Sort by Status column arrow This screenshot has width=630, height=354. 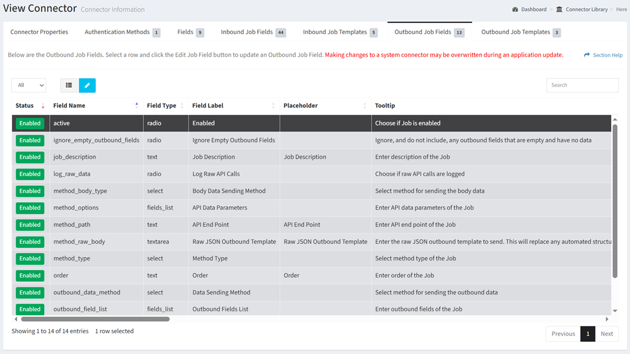click(43, 106)
